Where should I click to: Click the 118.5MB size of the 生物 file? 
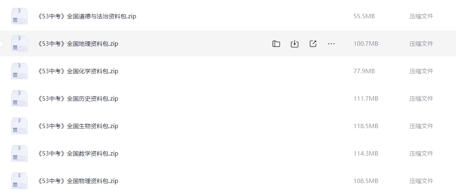(366, 126)
